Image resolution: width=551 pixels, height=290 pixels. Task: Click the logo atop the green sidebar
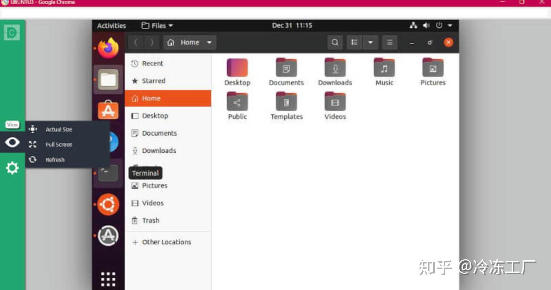[x=12, y=32]
